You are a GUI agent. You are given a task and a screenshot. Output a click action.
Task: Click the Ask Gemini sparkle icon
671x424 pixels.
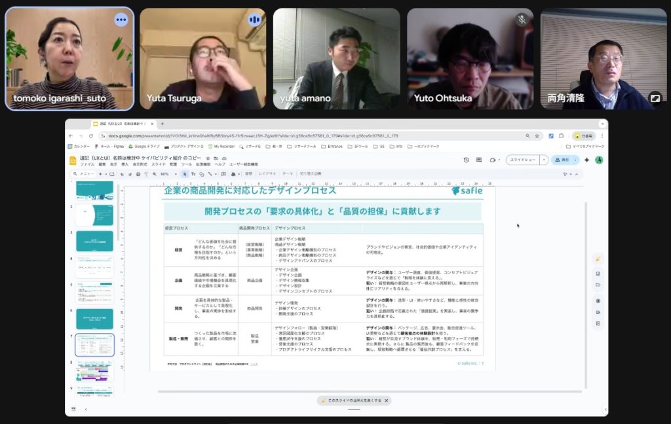(586, 160)
